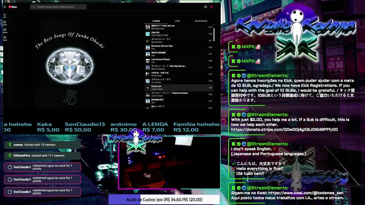The height and width of the screenshot is (205, 365).
Task: Click the Taeko Onuki artist name
Action: tap(157, 75)
